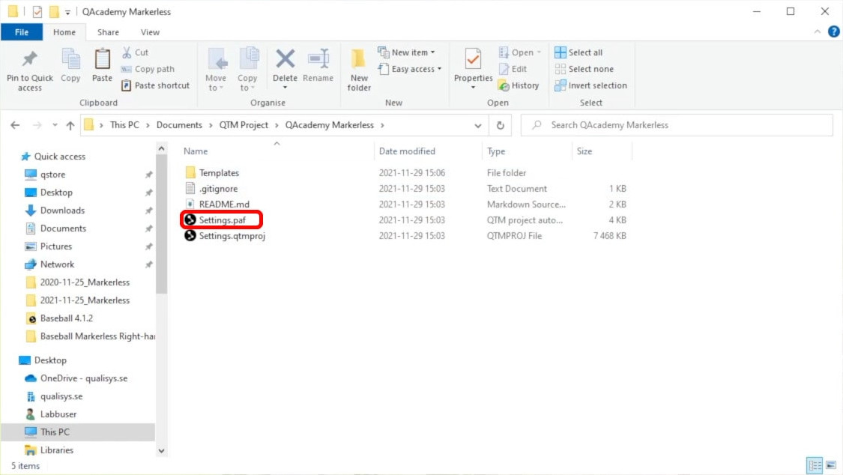The width and height of the screenshot is (843, 475).
Task: Click Select all in the ribbon
Action: (578, 52)
